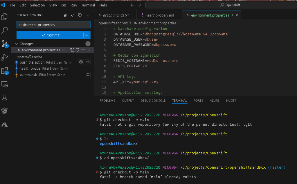The image size is (297, 184).
Task: Collapse the Changes section
Action: tap(17, 44)
